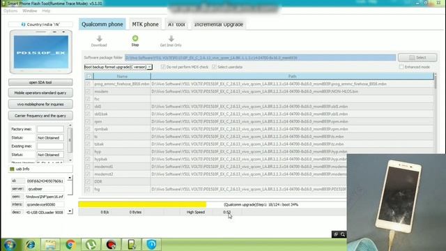Enable the Enhanced mode checkbox
The height and width of the screenshot is (251, 446).
[401, 67]
